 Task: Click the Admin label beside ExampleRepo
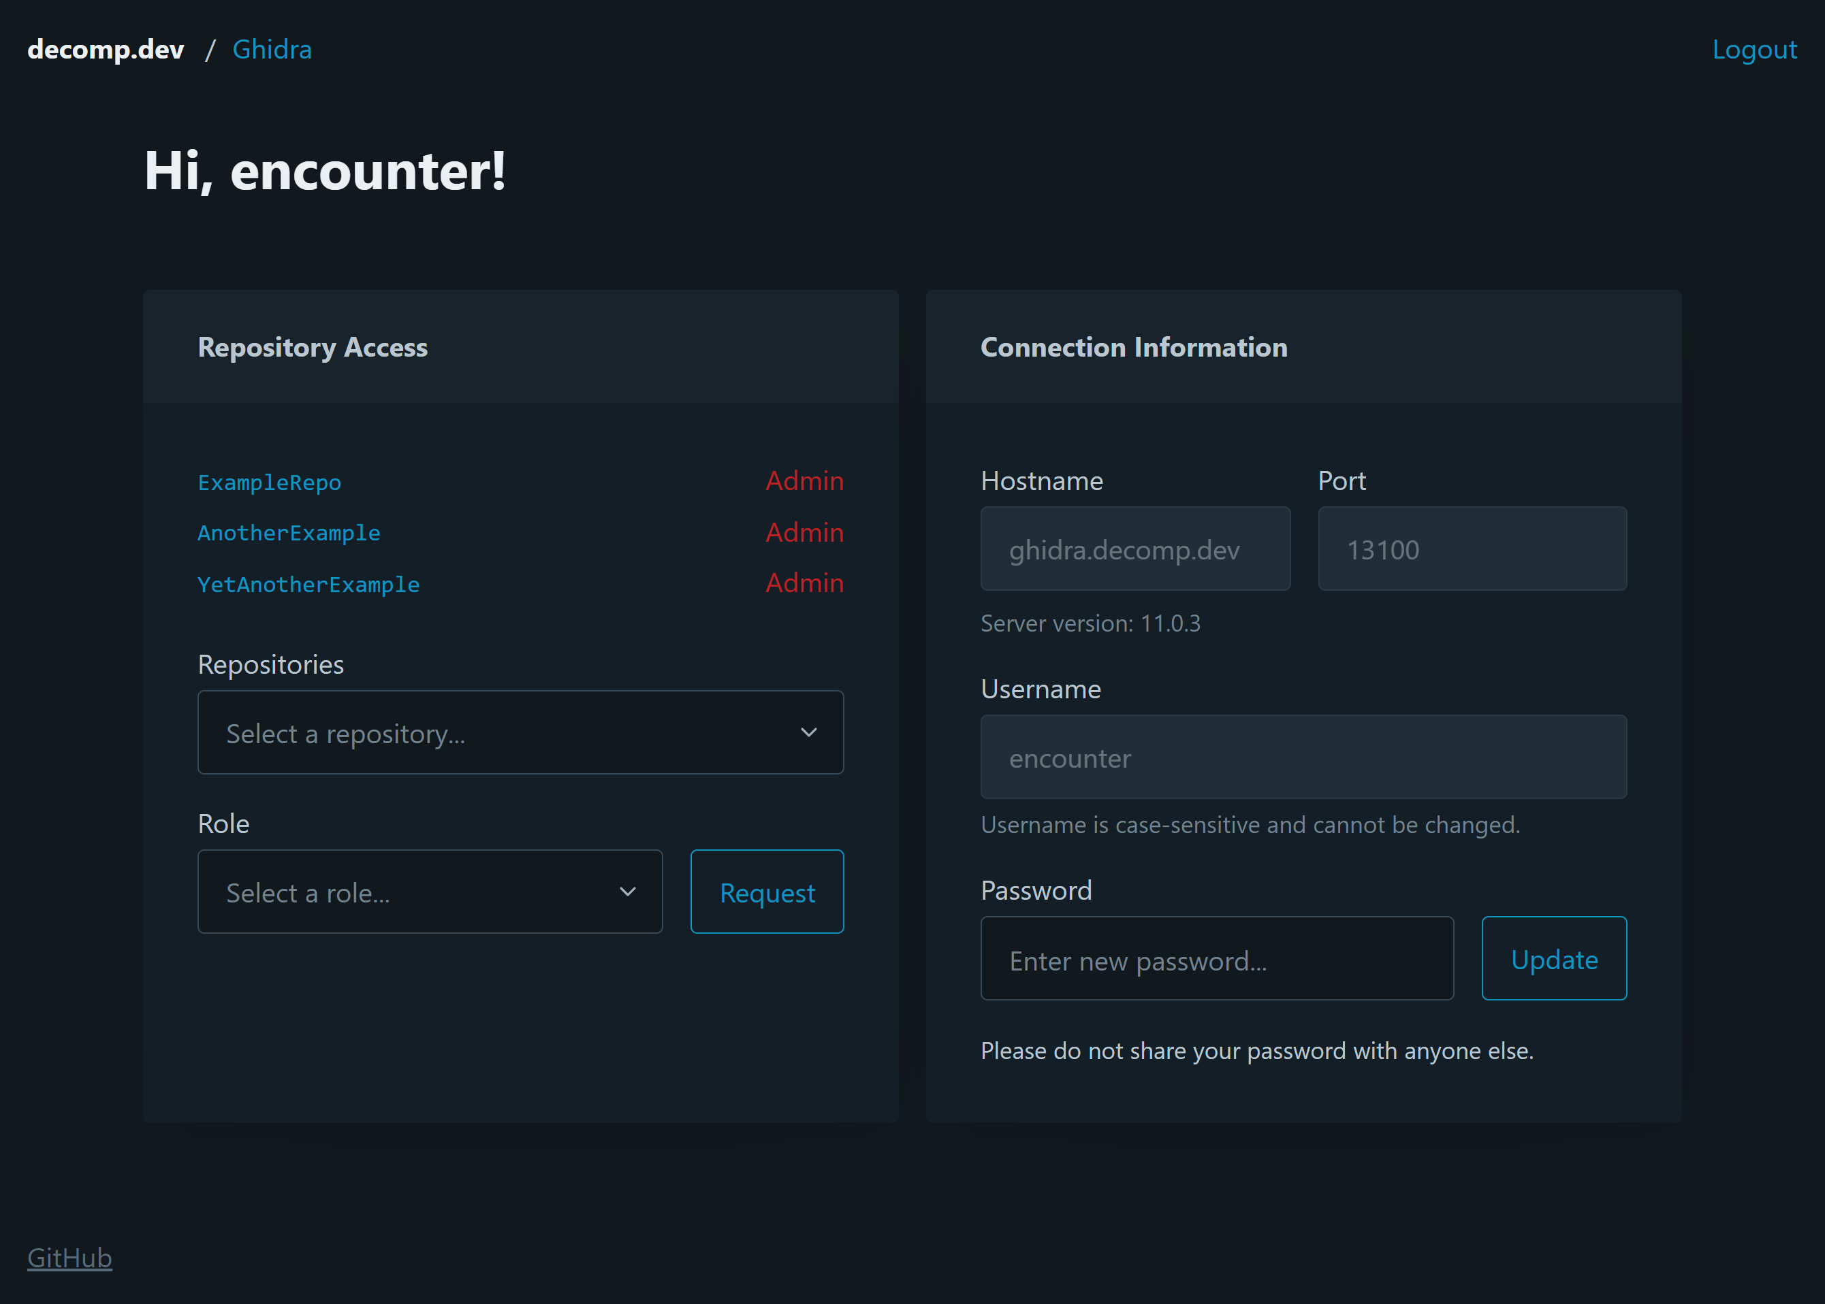pyautogui.click(x=804, y=481)
